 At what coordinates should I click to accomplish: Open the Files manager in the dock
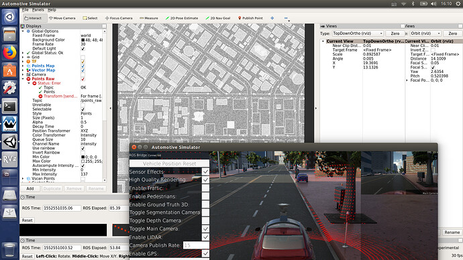[x=9, y=34]
